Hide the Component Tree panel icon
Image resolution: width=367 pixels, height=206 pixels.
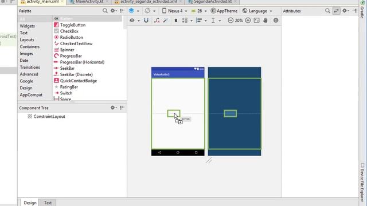pos(122,108)
